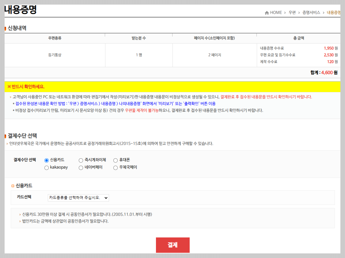Viewport: 345px width, 258px height.
Task: Expand the card selection list to pick a card
Action: point(105,198)
